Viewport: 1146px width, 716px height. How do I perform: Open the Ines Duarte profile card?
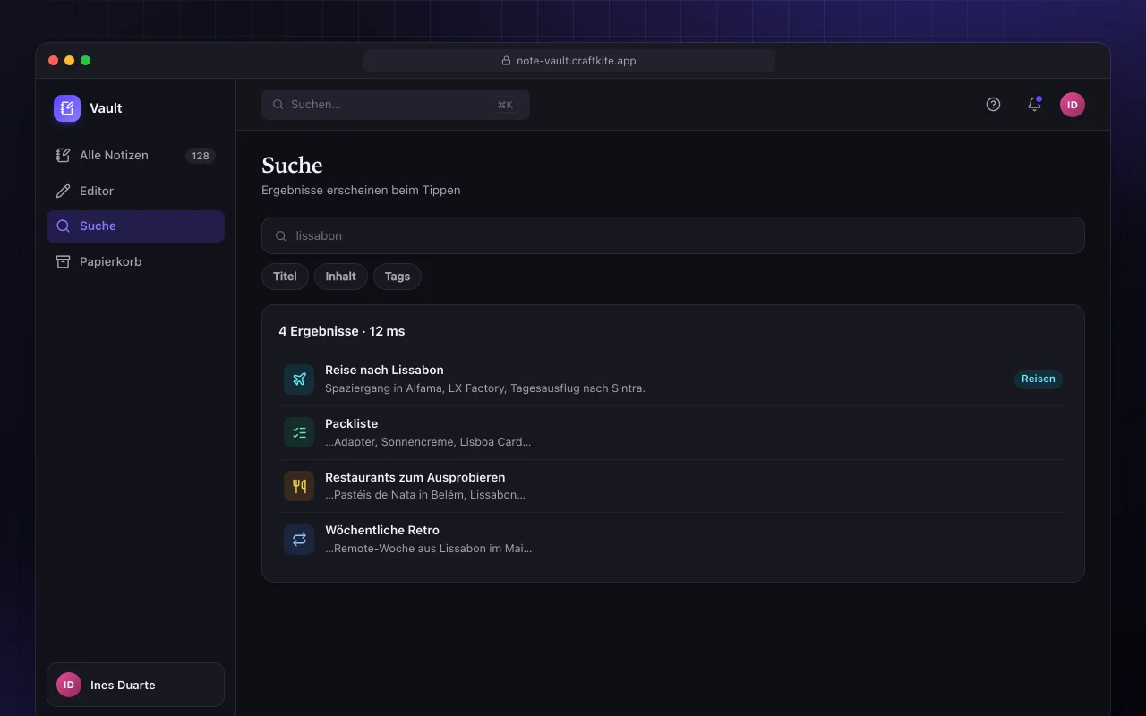(135, 685)
